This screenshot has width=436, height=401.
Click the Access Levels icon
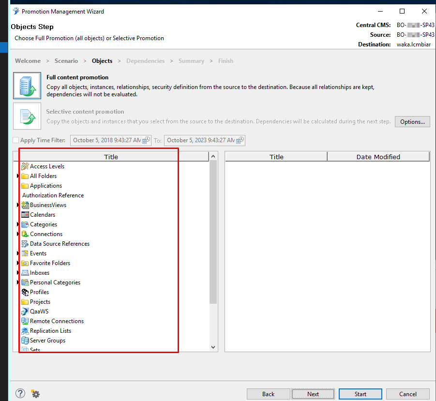point(25,166)
